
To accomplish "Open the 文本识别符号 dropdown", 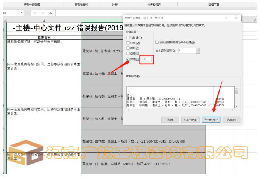I will [197, 51].
